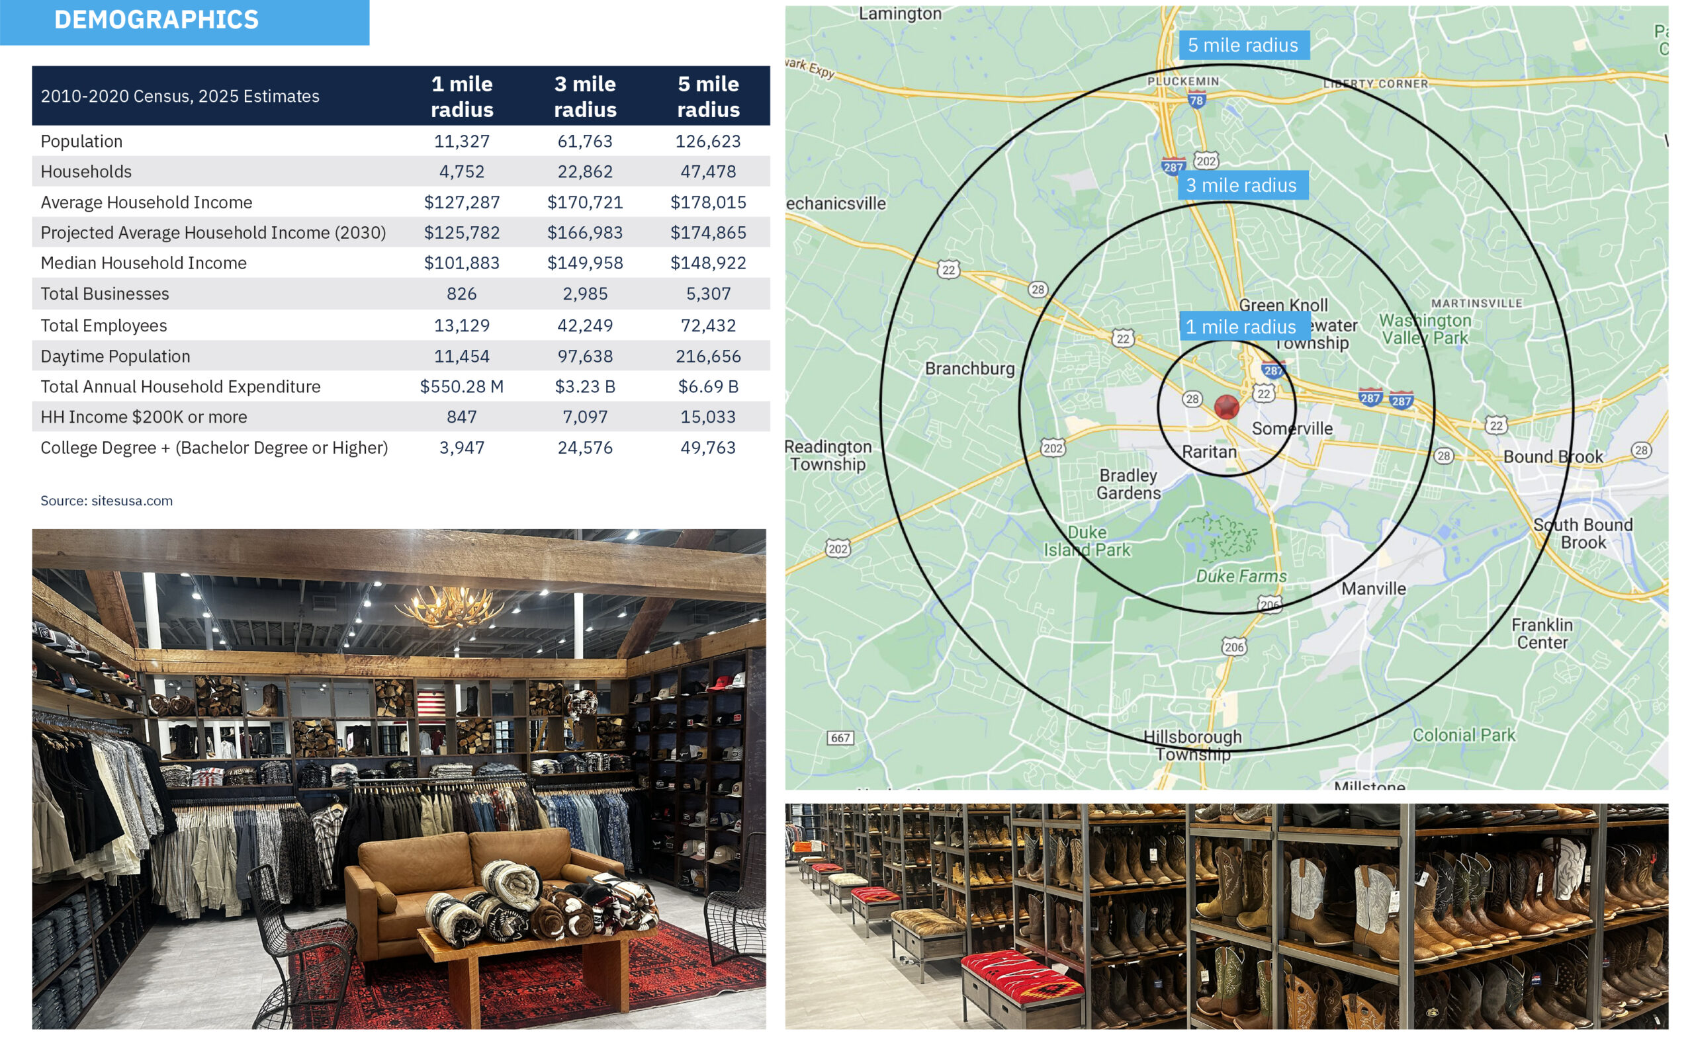
Task: Click the Interstate 78 shield near Pluckemin
Action: pos(1196,100)
